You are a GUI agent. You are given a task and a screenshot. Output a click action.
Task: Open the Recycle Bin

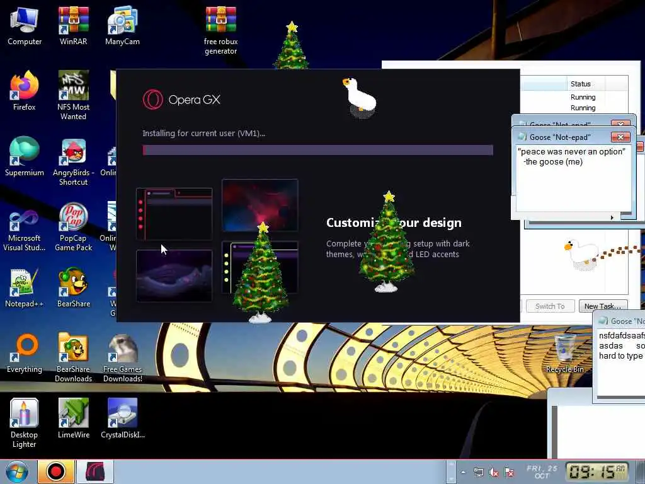coord(565,353)
